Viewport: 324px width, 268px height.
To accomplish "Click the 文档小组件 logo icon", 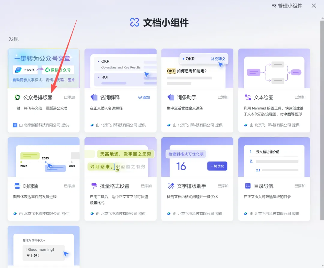I will tap(134, 22).
